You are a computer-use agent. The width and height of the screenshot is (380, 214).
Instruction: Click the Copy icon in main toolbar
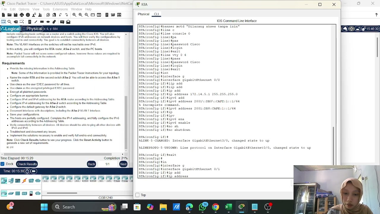click(48, 15)
